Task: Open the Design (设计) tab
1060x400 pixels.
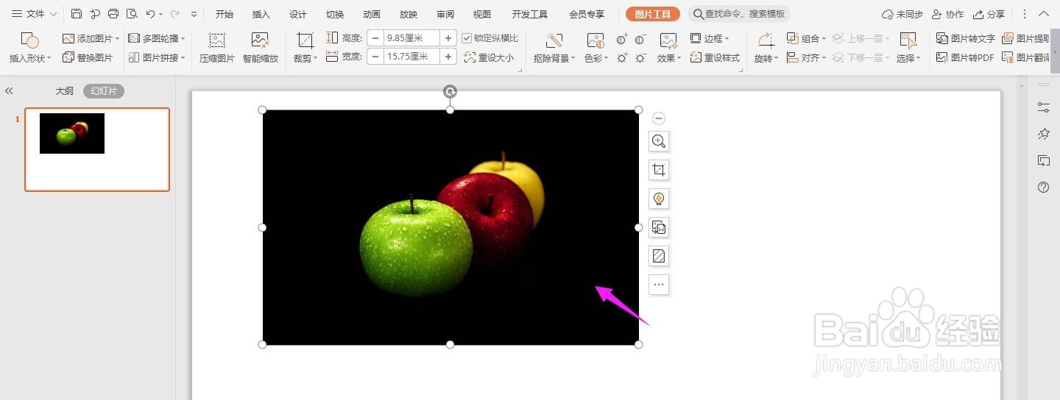Action: (x=298, y=14)
